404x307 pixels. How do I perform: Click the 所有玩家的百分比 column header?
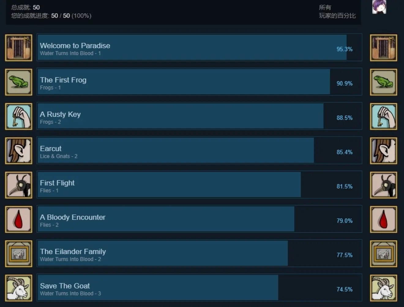337,12
